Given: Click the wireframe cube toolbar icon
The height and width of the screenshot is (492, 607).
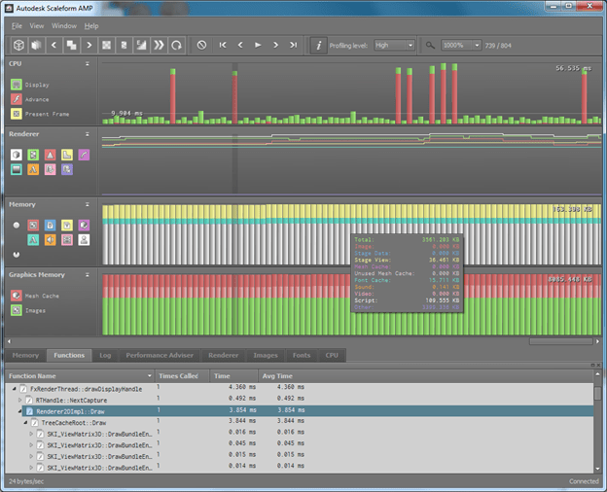Looking at the screenshot, I should 18,46.
